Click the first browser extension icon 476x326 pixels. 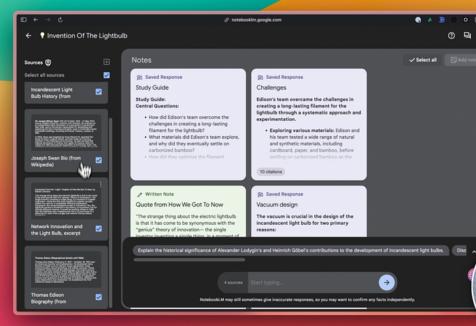(x=418, y=20)
